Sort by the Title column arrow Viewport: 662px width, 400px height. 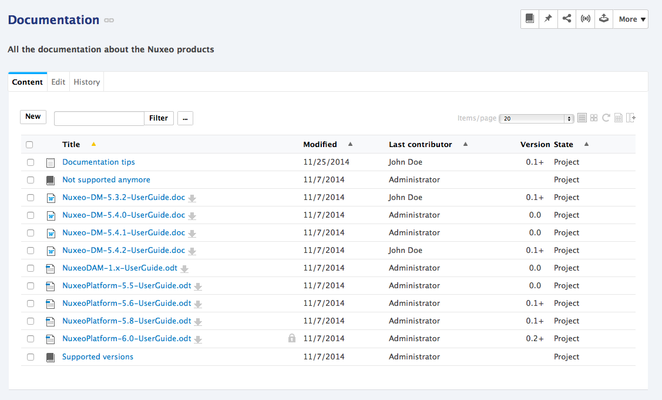pos(94,144)
